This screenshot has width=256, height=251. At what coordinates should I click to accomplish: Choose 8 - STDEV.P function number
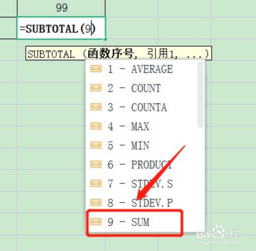140,203
